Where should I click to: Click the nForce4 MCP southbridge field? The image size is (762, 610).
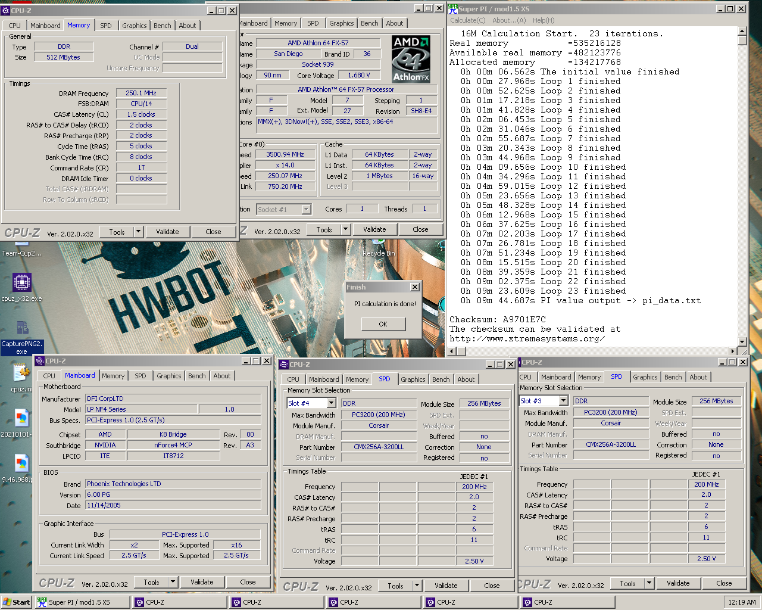[173, 445]
